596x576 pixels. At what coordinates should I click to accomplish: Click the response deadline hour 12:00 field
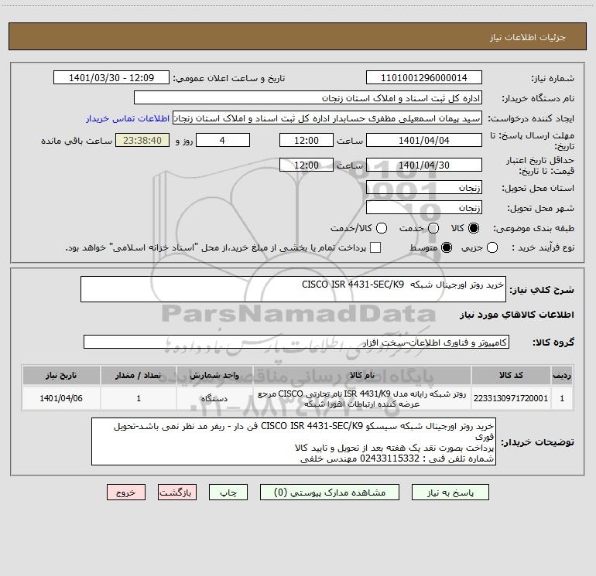click(307, 141)
